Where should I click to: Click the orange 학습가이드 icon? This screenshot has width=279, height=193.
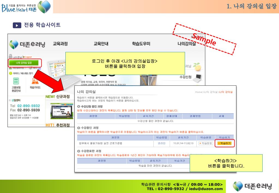coord(35,81)
